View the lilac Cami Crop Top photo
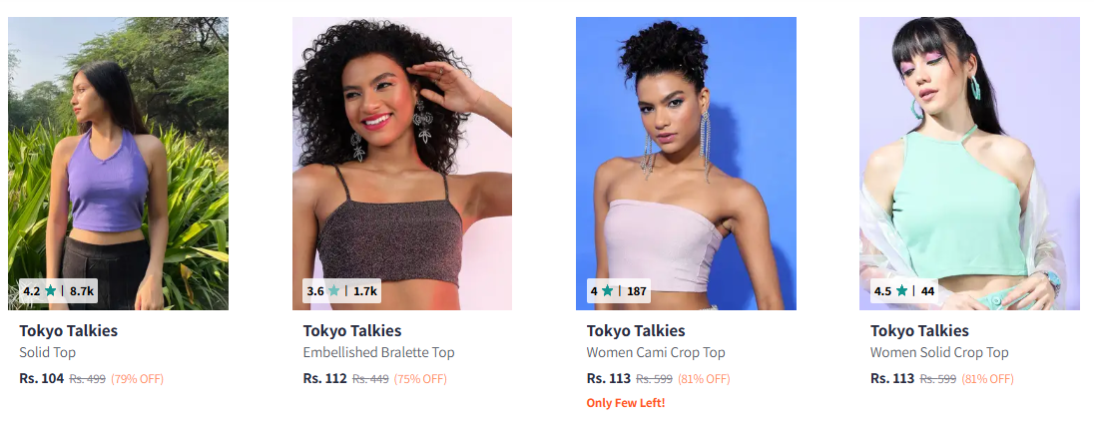Screen dimensions: 1094x423 click(x=686, y=163)
